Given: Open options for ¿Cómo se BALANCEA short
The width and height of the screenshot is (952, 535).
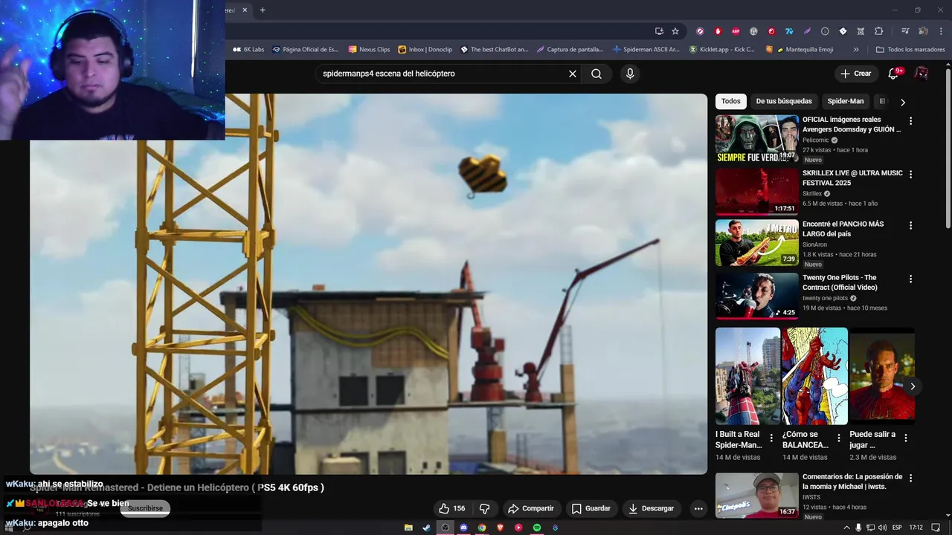Looking at the screenshot, I should pyautogui.click(x=839, y=438).
